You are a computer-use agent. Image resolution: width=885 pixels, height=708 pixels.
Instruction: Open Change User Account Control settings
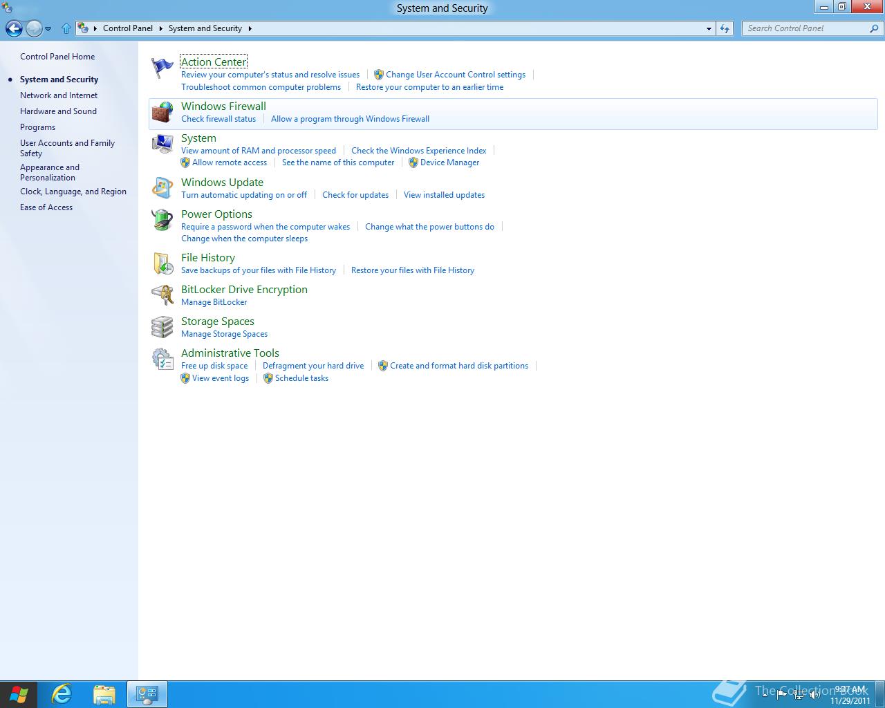(x=456, y=74)
